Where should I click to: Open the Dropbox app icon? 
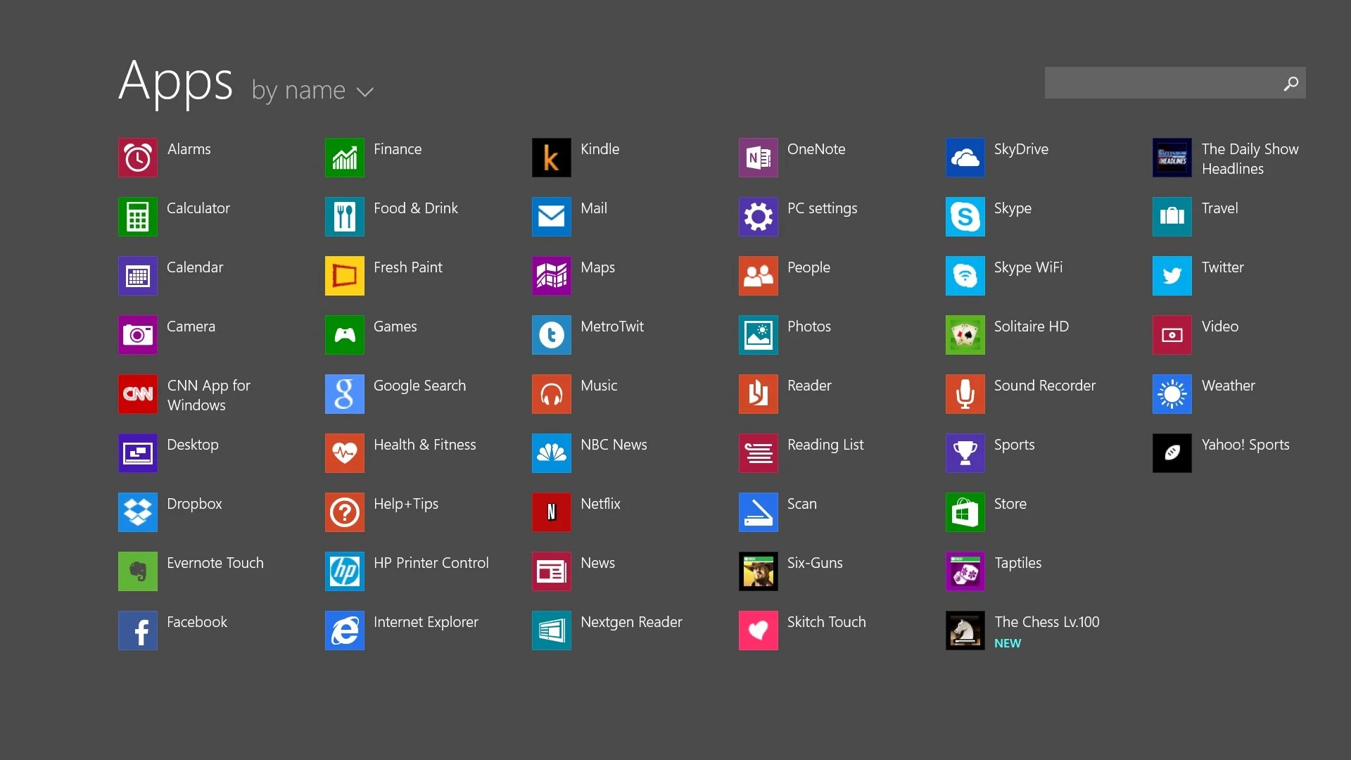[138, 512]
